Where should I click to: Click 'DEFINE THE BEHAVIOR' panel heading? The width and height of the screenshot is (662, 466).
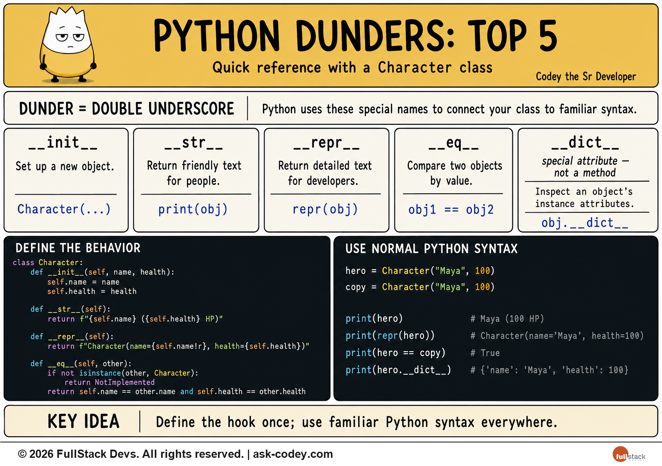click(78, 248)
